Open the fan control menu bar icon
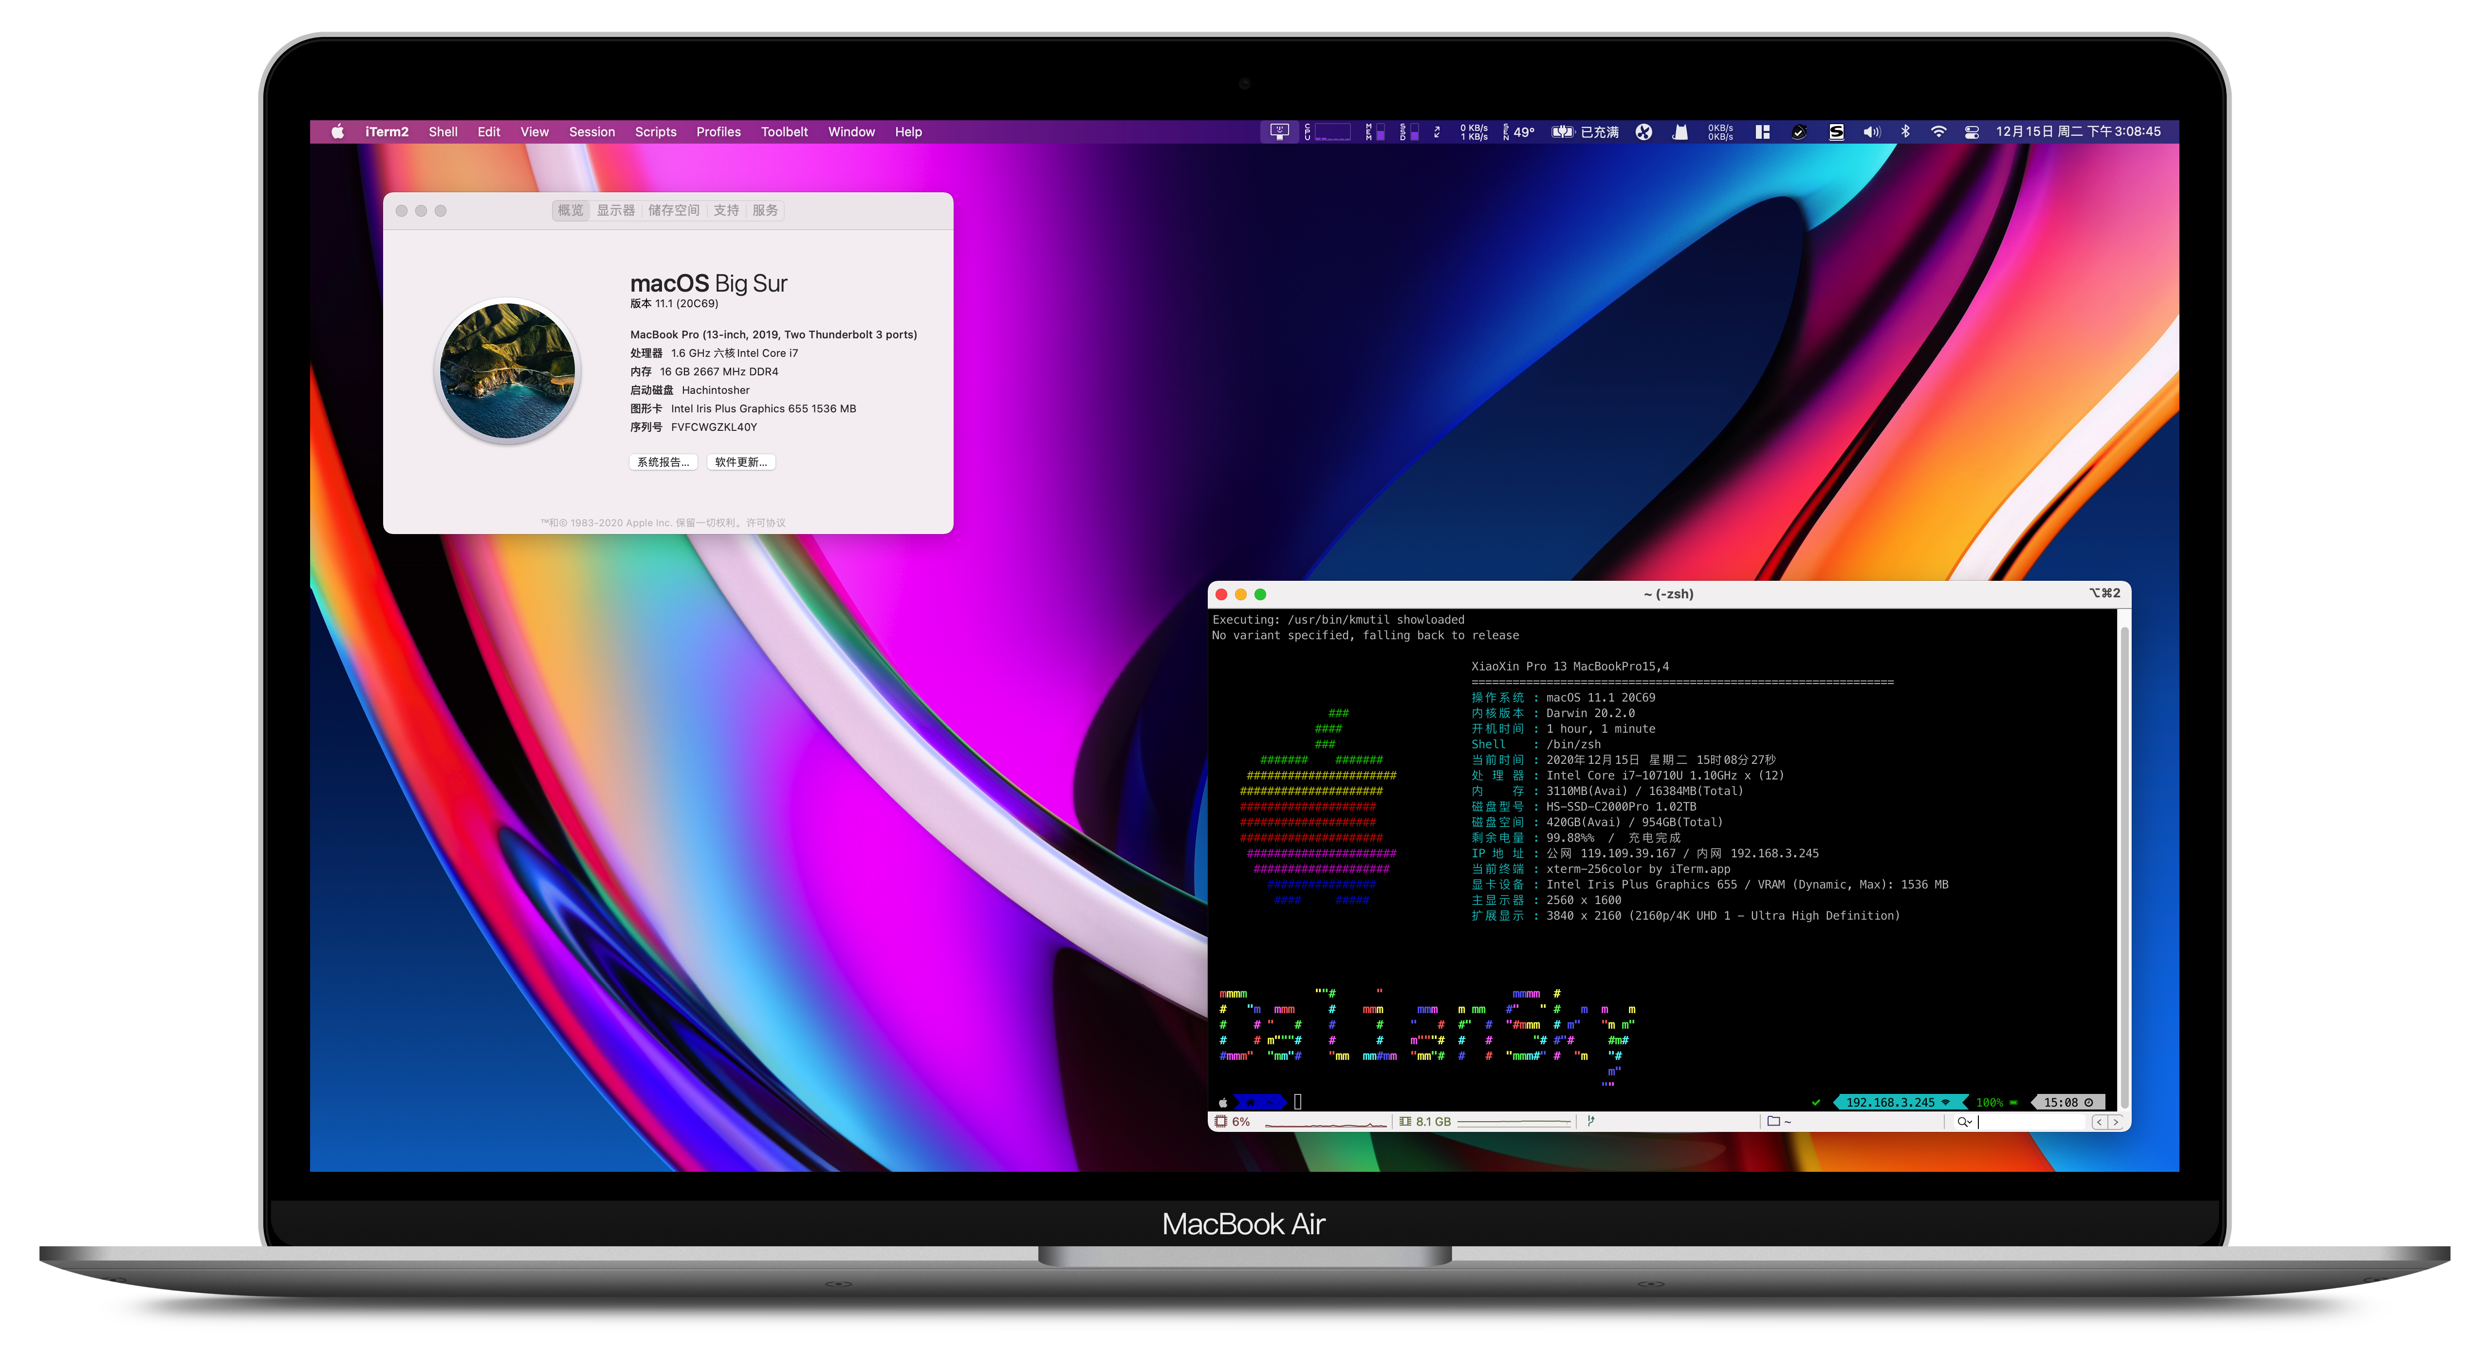Viewport: 2490px width, 1369px height. (1643, 131)
